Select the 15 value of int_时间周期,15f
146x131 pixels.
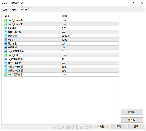pyautogui.click(x=63, y=59)
